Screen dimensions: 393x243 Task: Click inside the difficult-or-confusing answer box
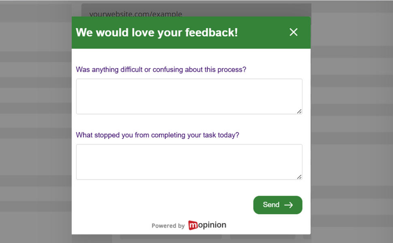189,96
